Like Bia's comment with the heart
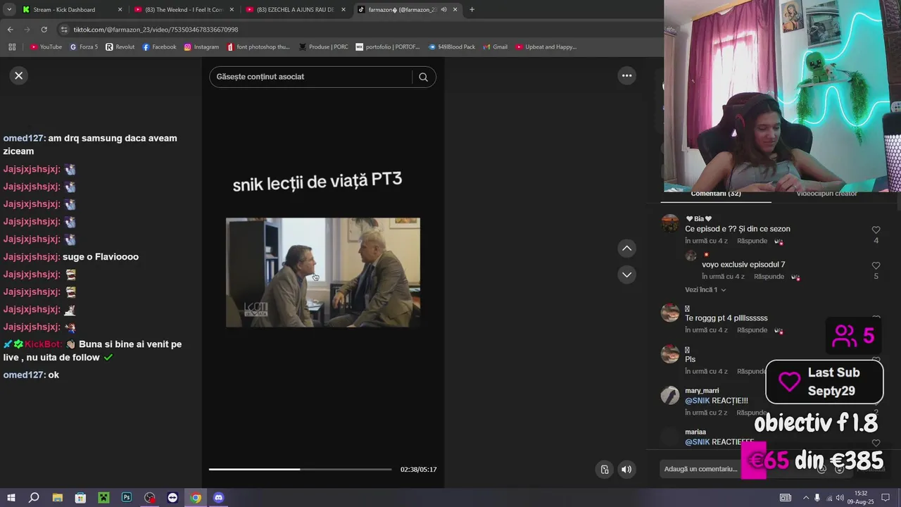 876,230
